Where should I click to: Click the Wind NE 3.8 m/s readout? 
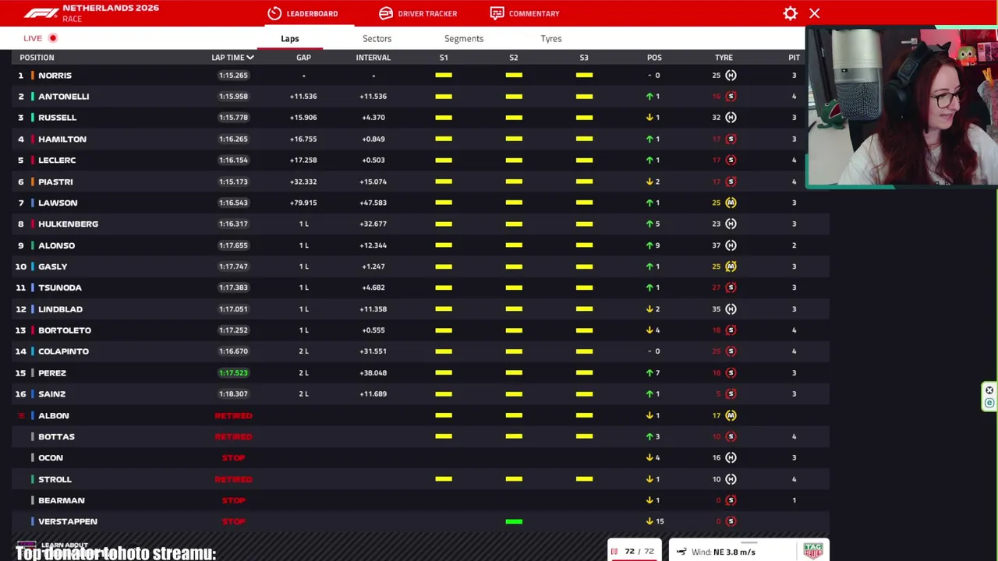coord(723,552)
